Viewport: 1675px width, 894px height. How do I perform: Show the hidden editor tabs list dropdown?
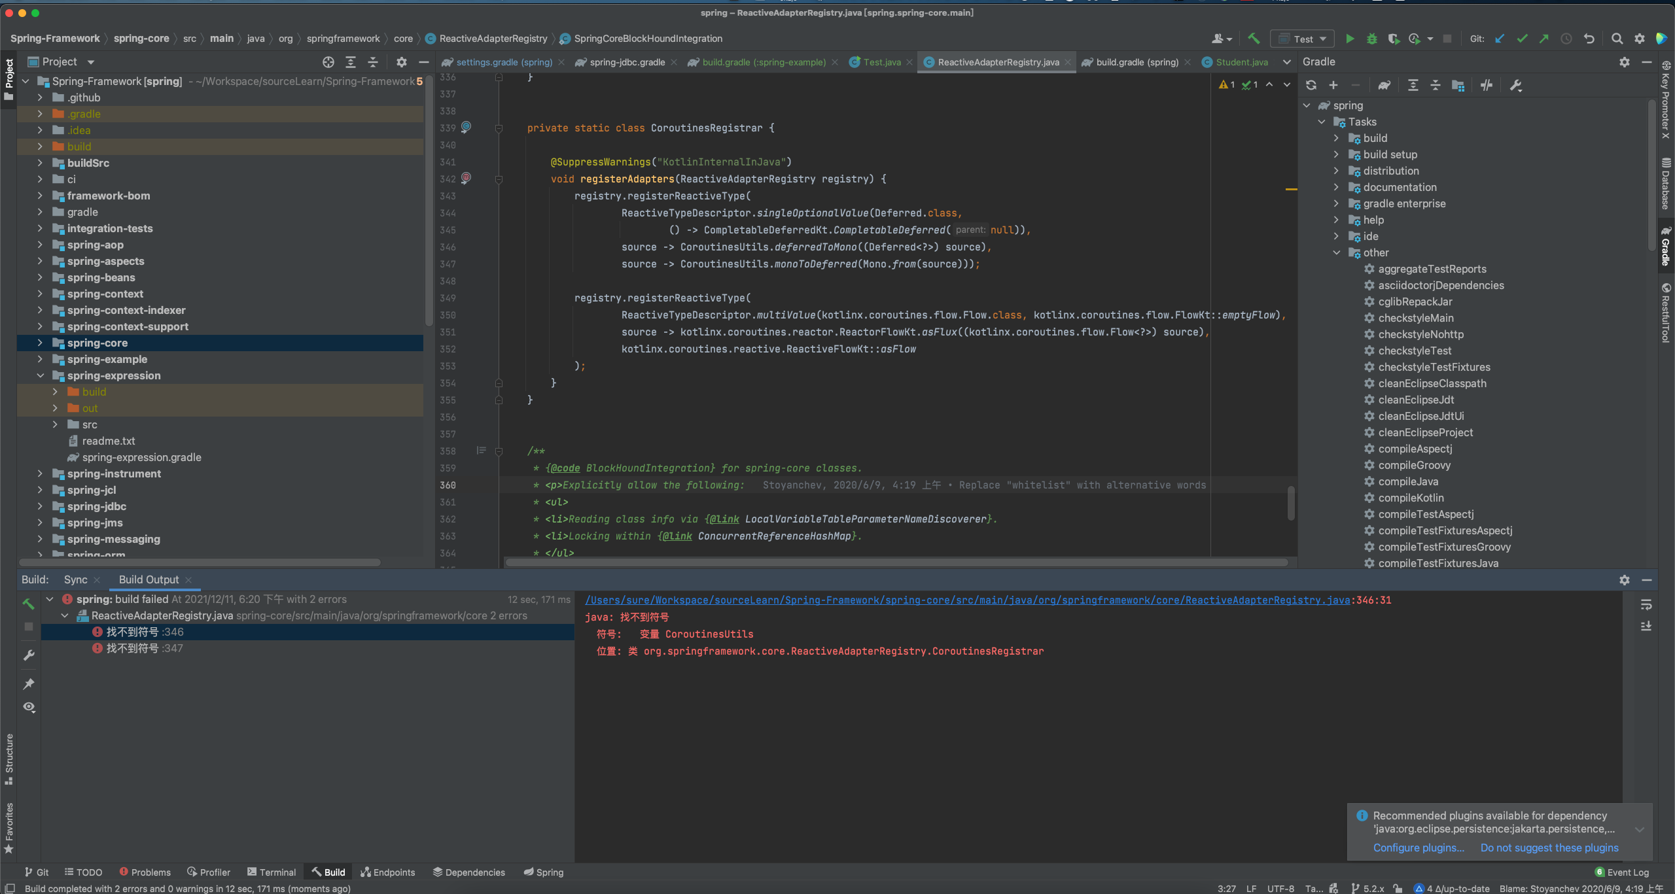tap(1287, 62)
